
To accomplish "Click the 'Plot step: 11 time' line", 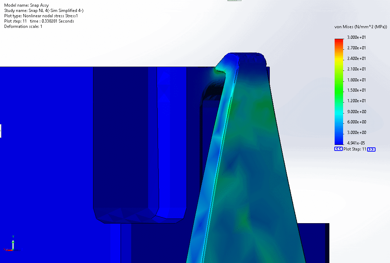I will (x=39, y=21).
